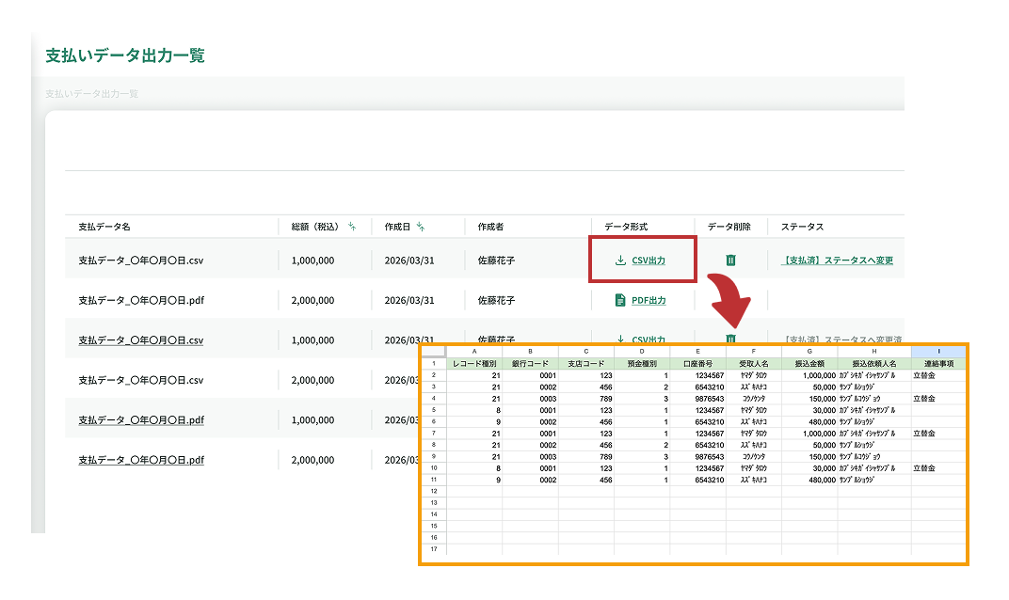Select 30,000 cell in spreadsheet row 5
Viewport: 1009px width, 600px height.
point(809,410)
